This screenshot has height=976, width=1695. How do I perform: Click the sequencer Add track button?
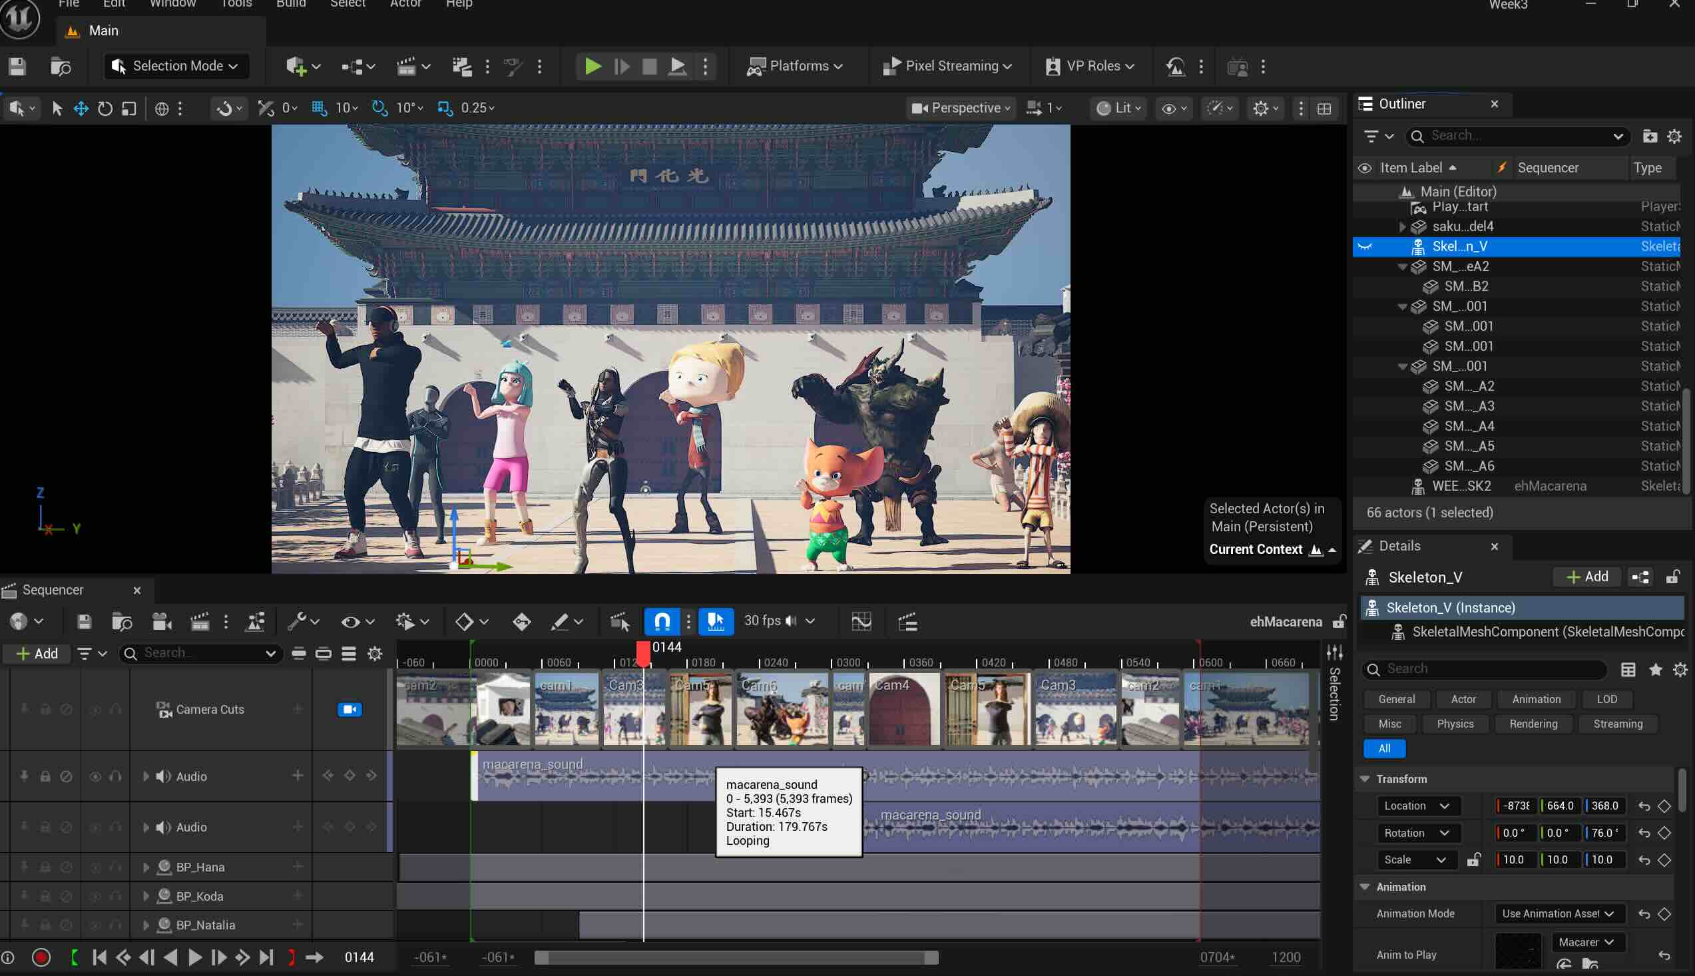pyautogui.click(x=37, y=654)
